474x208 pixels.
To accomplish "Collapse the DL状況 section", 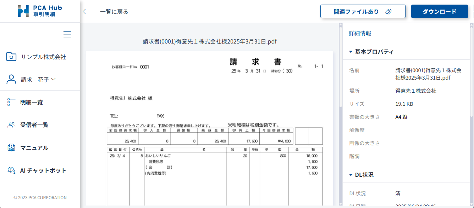I will pos(351,175).
